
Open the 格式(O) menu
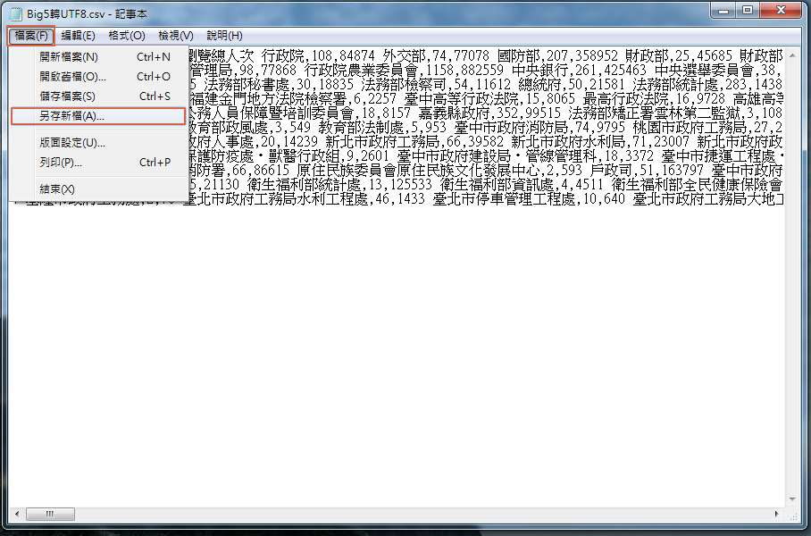[x=126, y=36]
